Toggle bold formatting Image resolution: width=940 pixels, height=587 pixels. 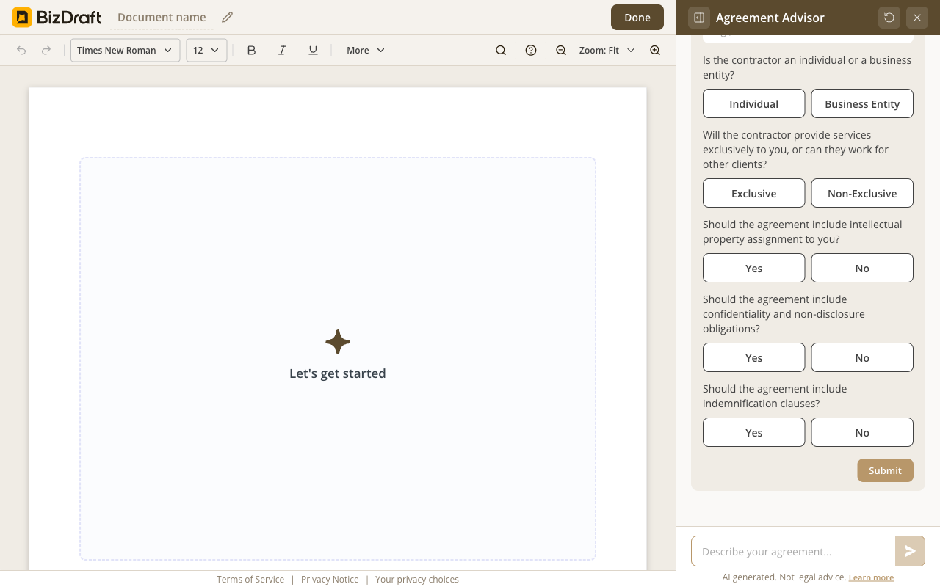[x=251, y=50]
